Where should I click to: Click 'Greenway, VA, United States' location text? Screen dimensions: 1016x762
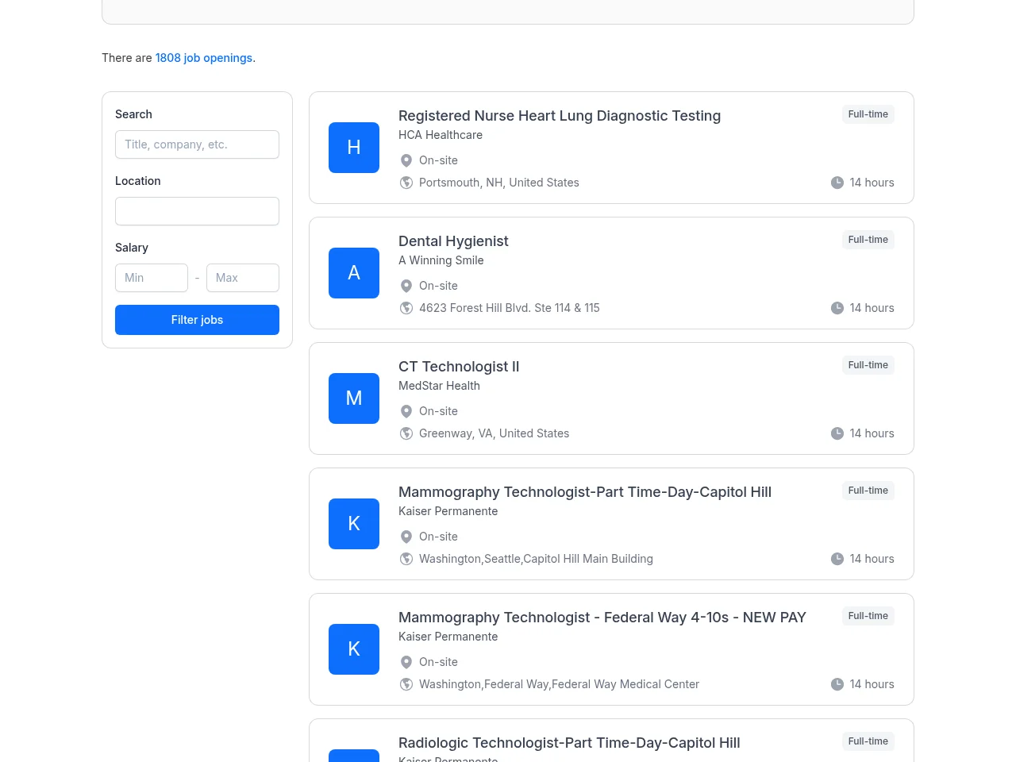coord(494,433)
